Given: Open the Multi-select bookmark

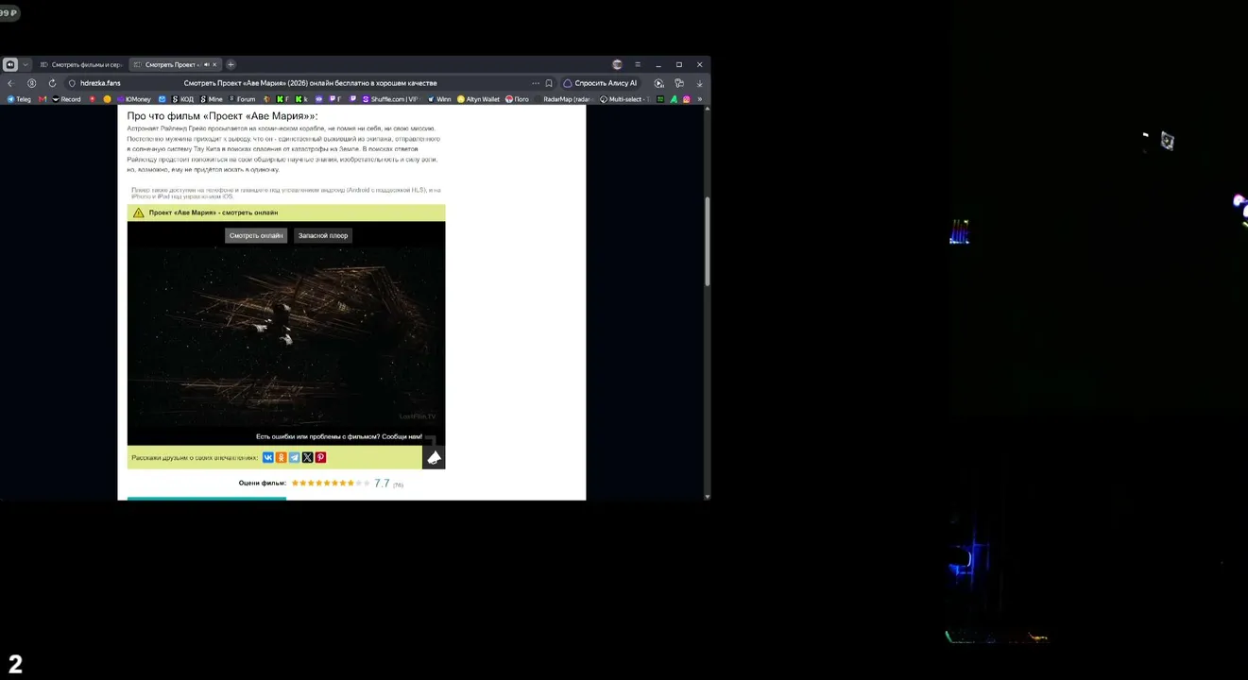Looking at the screenshot, I should coord(624,99).
